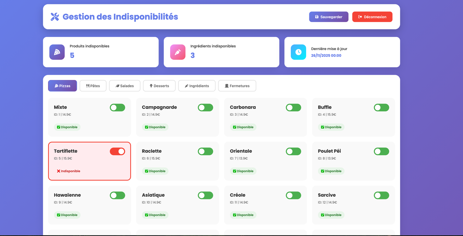Click the pizza icon on Produits indisponibles card
This screenshot has width=463, height=236.
tap(57, 52)
